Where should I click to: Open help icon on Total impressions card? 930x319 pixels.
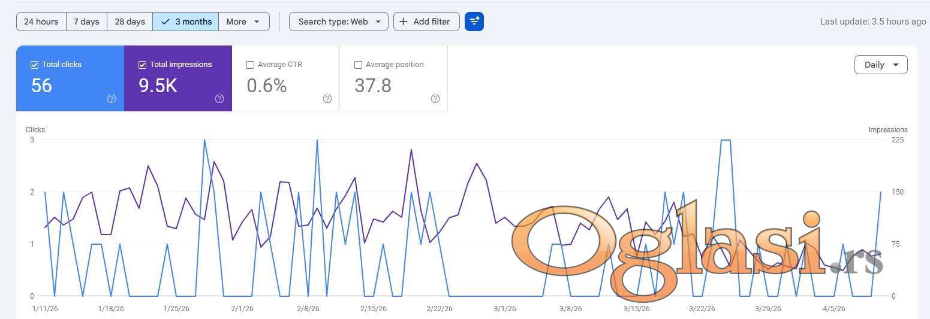(x=219, y=99)
